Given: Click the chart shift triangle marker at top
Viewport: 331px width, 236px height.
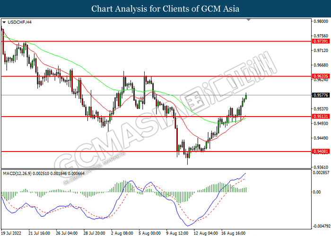Looking at the screenshot, I should 249,20.
